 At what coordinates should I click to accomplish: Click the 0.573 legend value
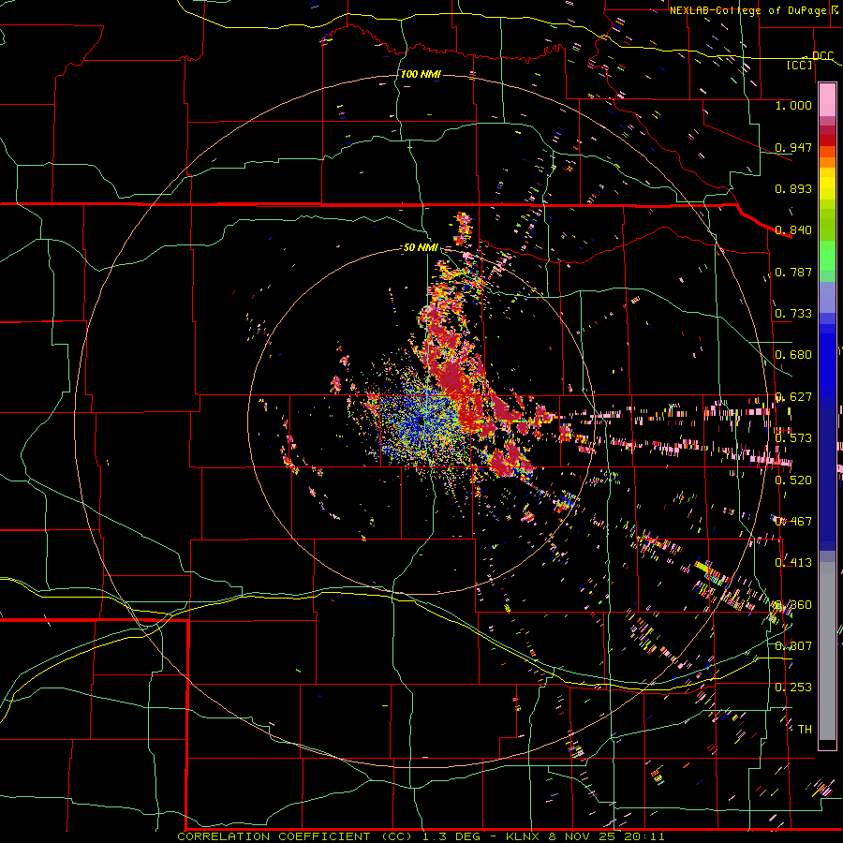(793, 437)
